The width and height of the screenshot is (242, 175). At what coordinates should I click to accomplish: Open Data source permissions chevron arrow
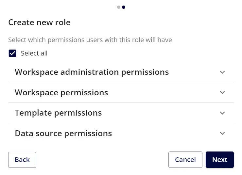(222, 133)
